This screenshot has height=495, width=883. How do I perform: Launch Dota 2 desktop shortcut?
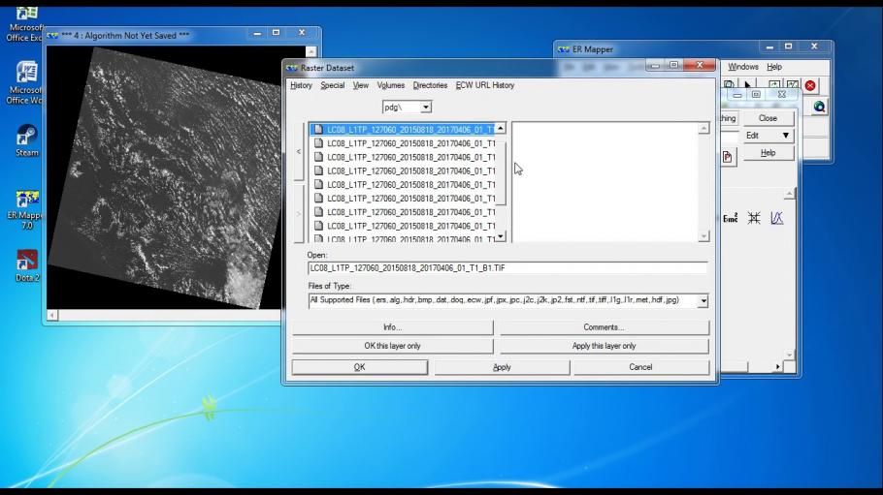27,265
